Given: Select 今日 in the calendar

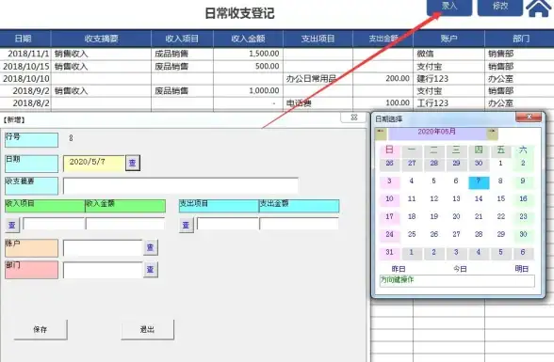Looking at the screenshot, I should [x=460, y=269].
